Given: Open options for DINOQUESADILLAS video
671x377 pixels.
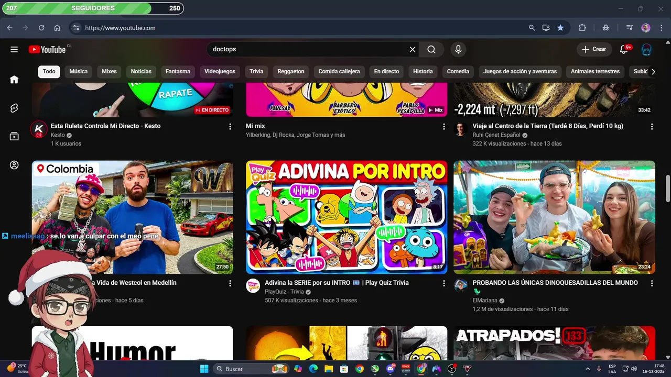Looking at the screenshot, I should (x=652, y=283).
